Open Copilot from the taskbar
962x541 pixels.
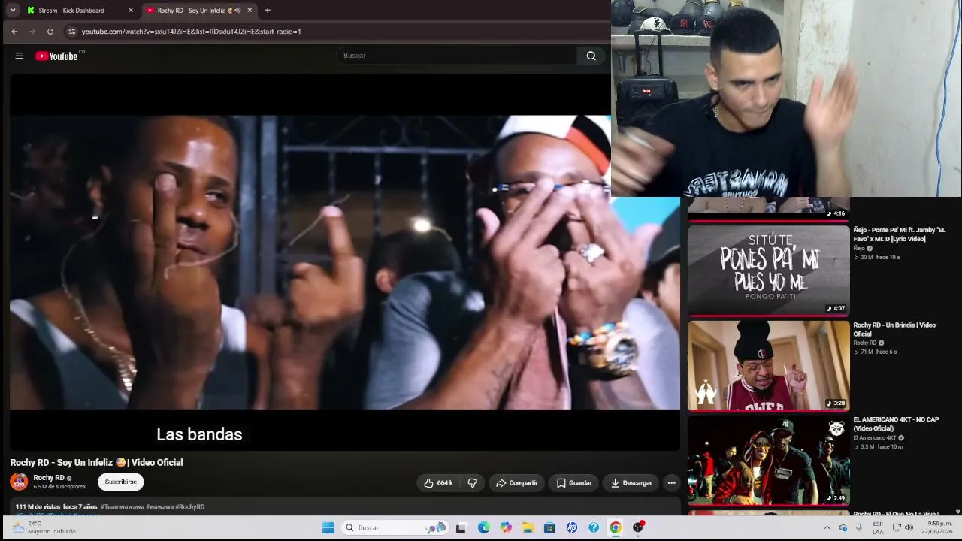[x=506, y=527]
